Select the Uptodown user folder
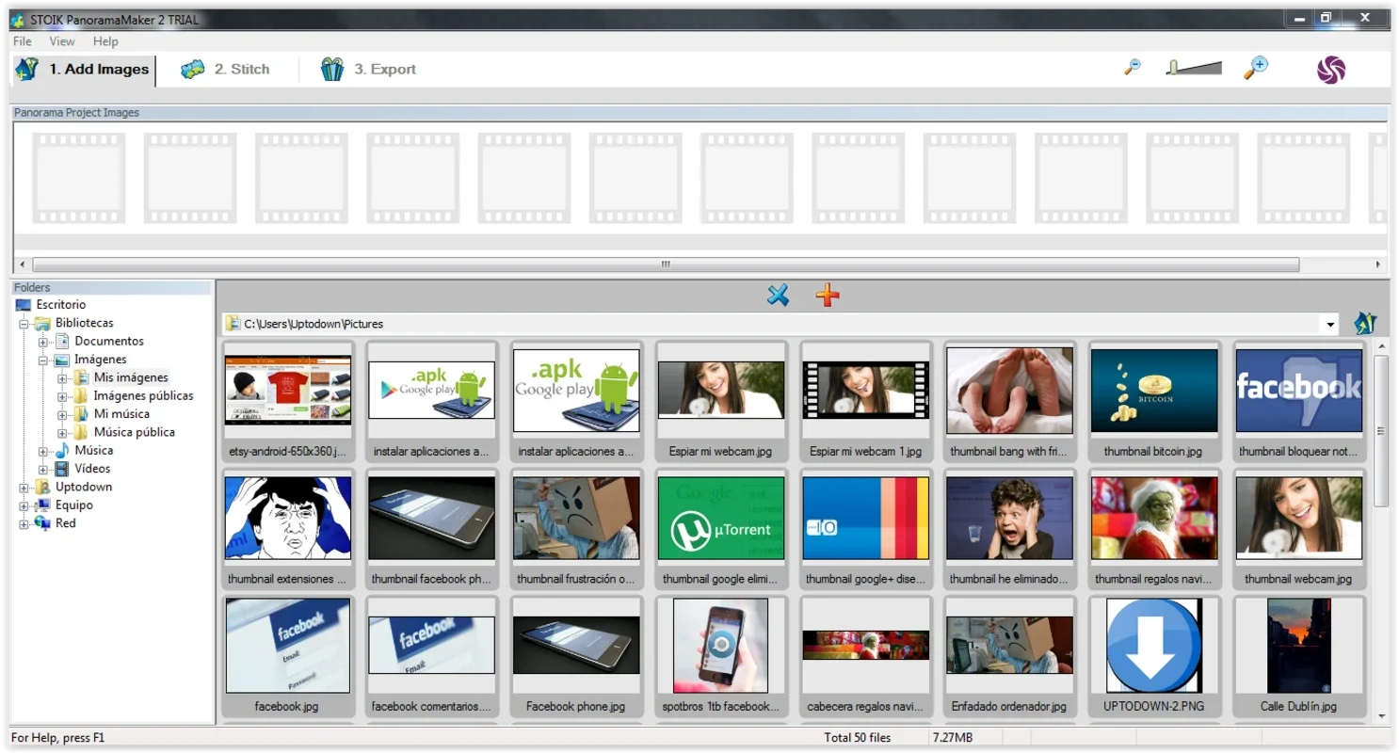Image resolution: width=1399 pixels, height=753 pixels. pyautogui.click(x=84, y=487)
